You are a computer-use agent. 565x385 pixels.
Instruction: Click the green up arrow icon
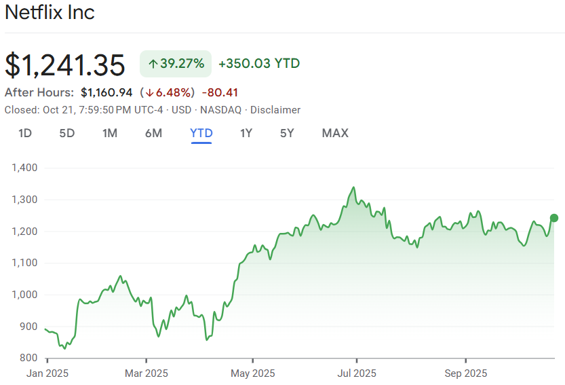pyautogui.click(x=153, y=64)
